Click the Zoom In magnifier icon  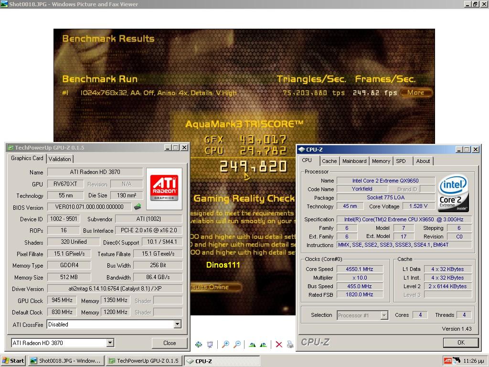pos(225,344)
